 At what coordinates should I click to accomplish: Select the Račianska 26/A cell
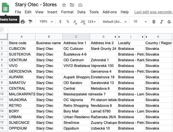[x=103, y=117]
